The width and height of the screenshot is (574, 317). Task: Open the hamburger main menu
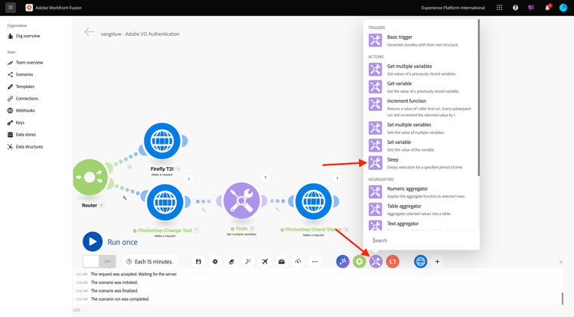coord(11,8)
